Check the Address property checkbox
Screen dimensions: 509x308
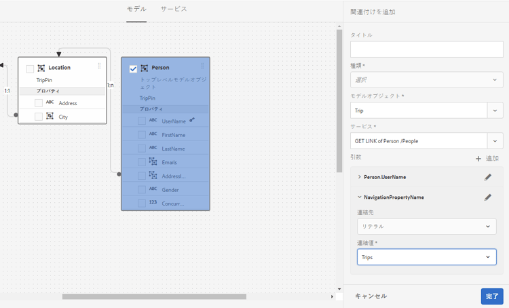(x=39, y=103)
